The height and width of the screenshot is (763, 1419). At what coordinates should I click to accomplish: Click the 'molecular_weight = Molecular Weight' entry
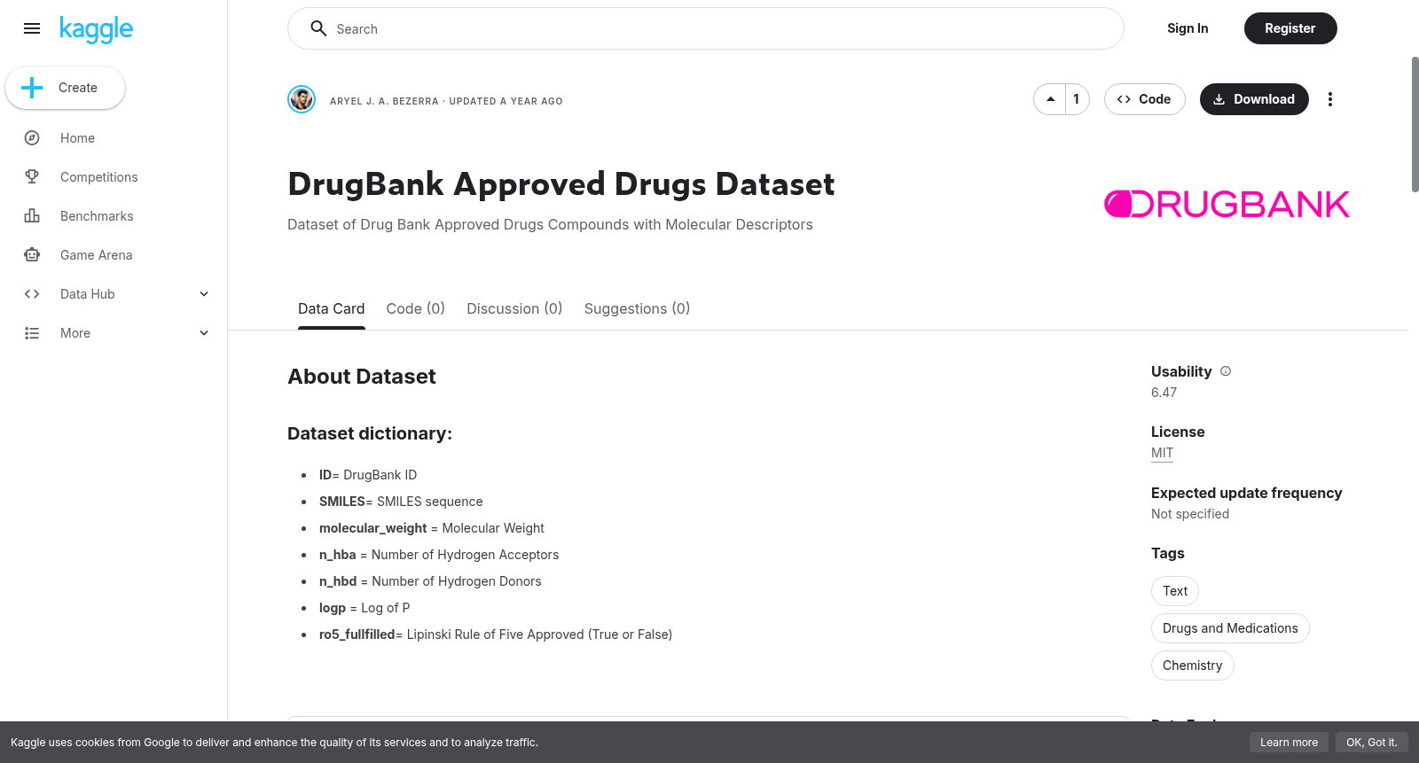[x=432, y=528]
